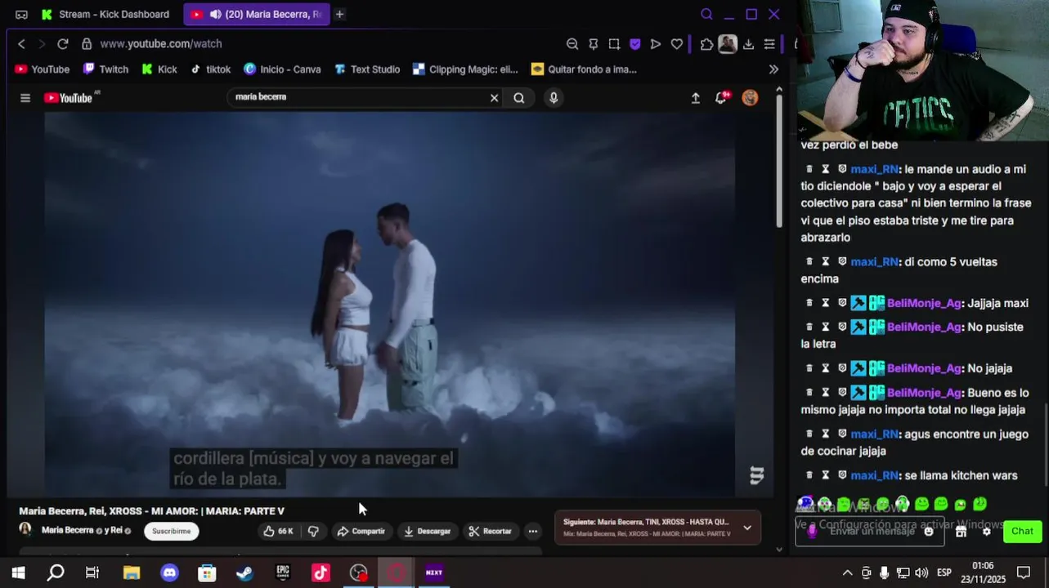Take a snapshot with the dashed-square icon

(x=614, y=44)
